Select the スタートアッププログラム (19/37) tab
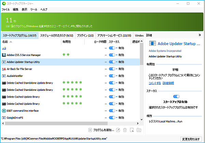 pyautogui.click(x=19, y=35)
